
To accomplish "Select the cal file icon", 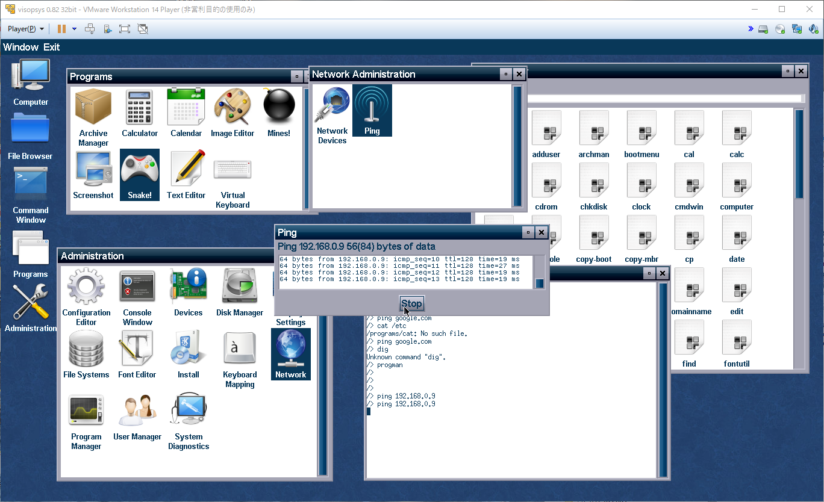I will pyautogui.click(x=689, y=134).
